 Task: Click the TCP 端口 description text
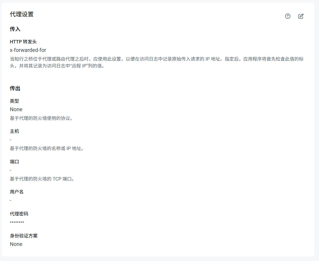42,179
